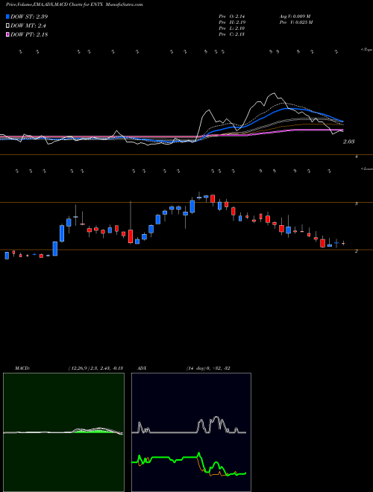Click ADX parameters '(14 day) 0, +32, -32'
373x492 pixels.
pyautogui.click(x=208, y=368)
